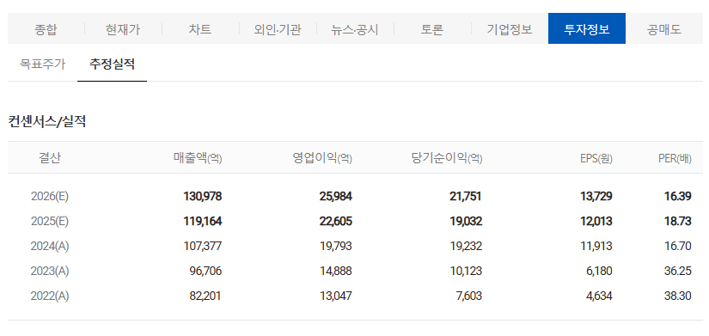Click PER value 36.25
This screenshot has height=336, width=709.
click(x=678, y=271)
